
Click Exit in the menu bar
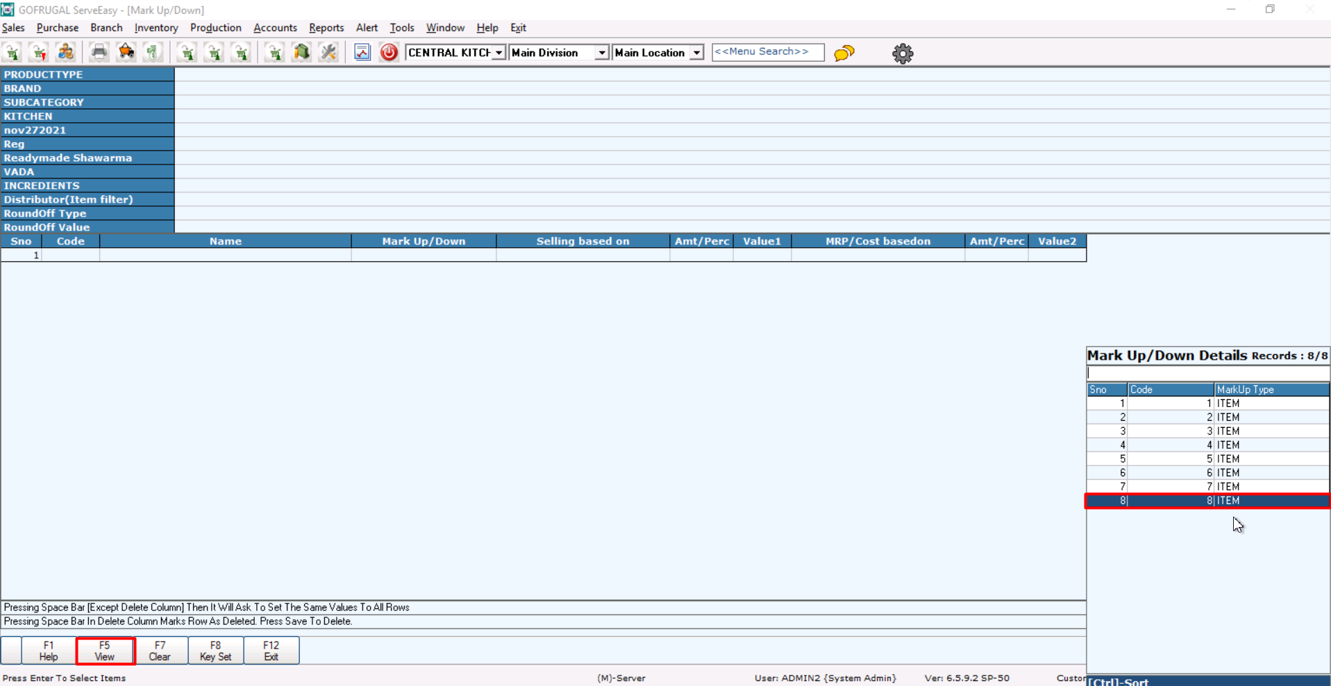tap(519, 28)
